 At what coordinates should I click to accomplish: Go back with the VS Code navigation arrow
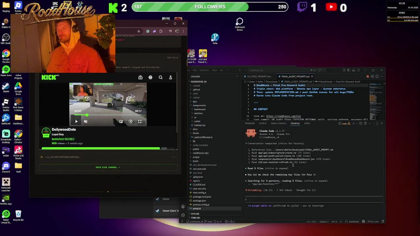tap(240, 70)
